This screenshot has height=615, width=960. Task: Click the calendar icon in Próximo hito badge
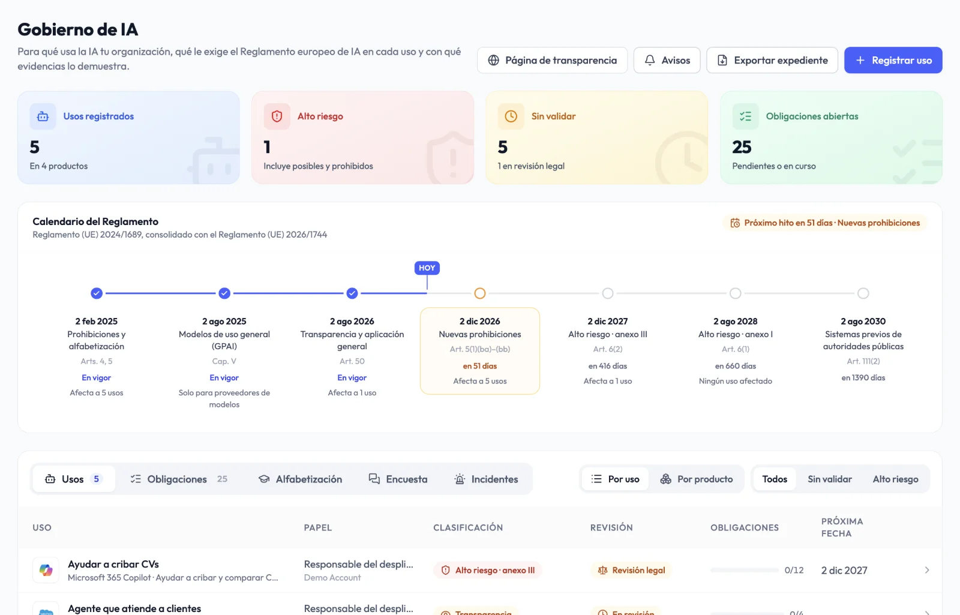(x=735, y=223)
